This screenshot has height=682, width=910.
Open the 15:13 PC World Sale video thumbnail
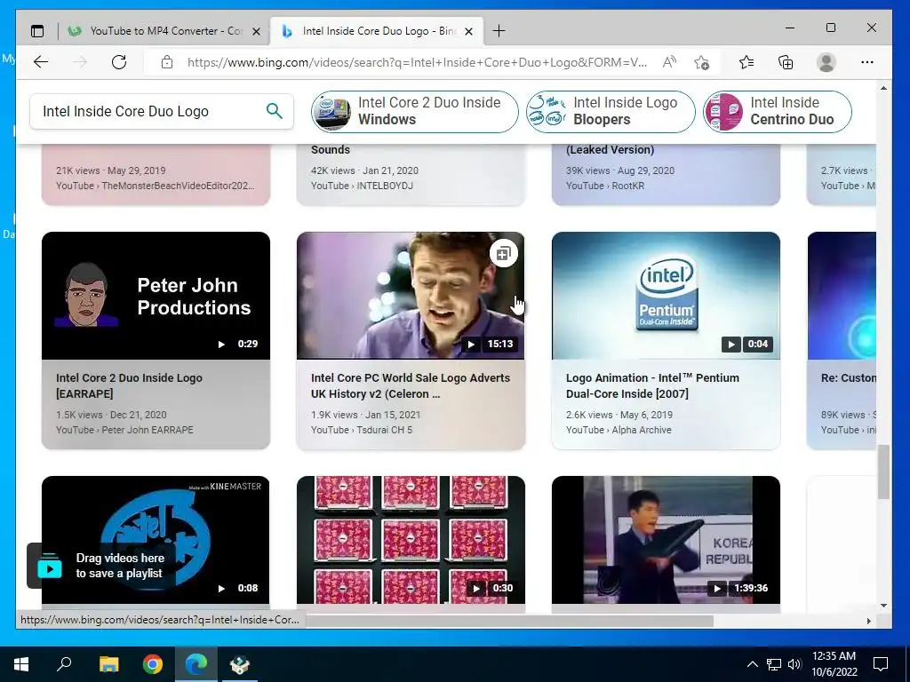[x=411, y=296]
